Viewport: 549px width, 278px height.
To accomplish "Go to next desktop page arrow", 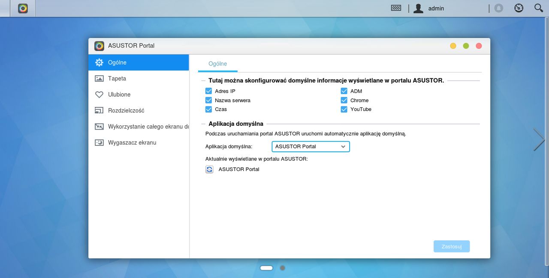I will click(x=539, y=139).
